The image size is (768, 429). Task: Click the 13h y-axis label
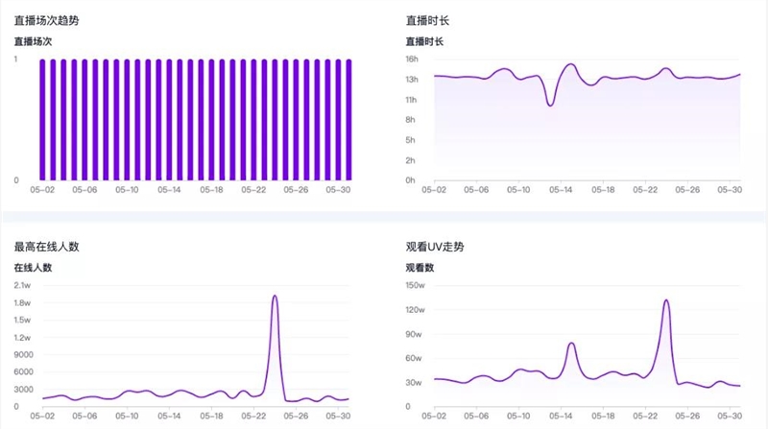tap(412, 80)
